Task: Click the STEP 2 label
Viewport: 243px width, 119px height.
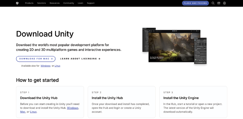Action: click(97, 92)
